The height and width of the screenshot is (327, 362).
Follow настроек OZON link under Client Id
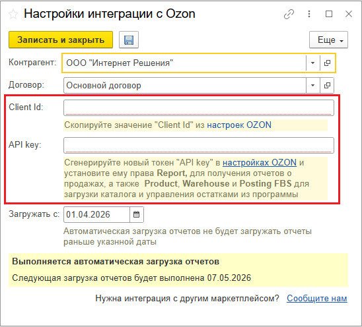point(239,125)
